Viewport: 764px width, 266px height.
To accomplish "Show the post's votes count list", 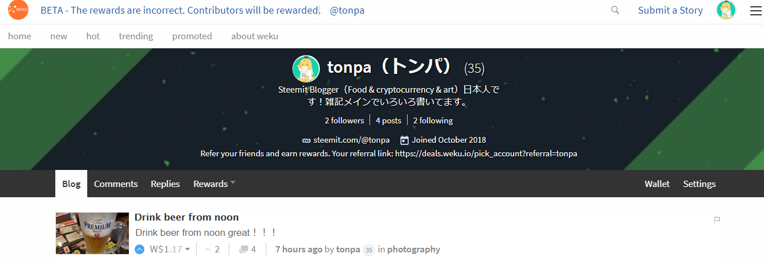I will [212, 250].
